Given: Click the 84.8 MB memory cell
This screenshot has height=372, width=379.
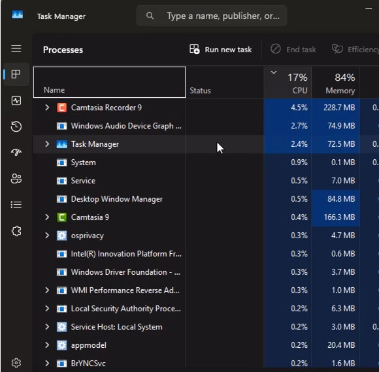Looking at the screenshot, I should [335, 199].
